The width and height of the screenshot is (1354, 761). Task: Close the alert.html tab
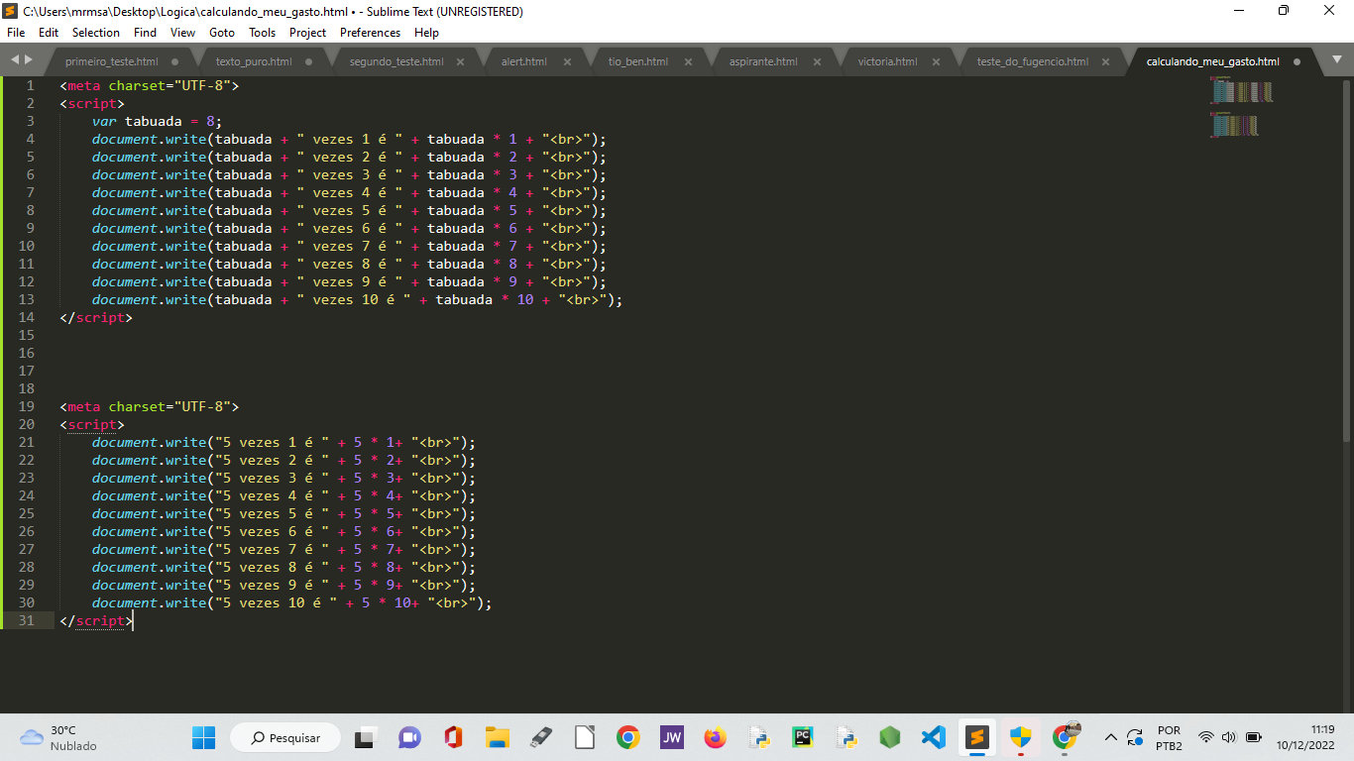point(568,61)
